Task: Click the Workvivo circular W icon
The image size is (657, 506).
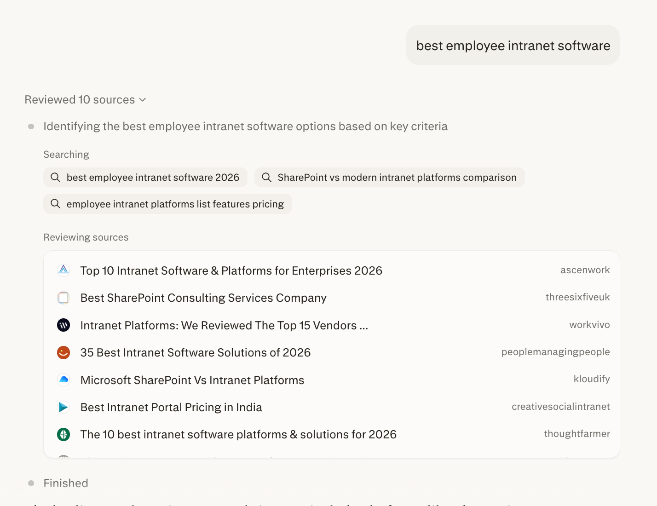Action: click(x=63, y=325)
